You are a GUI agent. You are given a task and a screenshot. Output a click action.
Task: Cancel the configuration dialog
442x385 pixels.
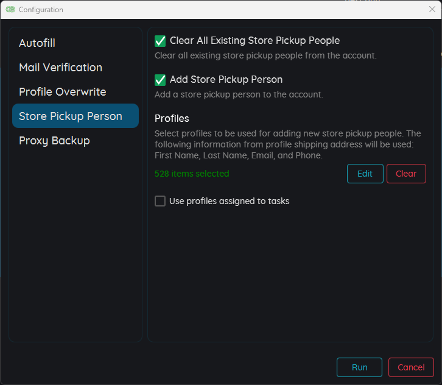(x=411, y=367)
